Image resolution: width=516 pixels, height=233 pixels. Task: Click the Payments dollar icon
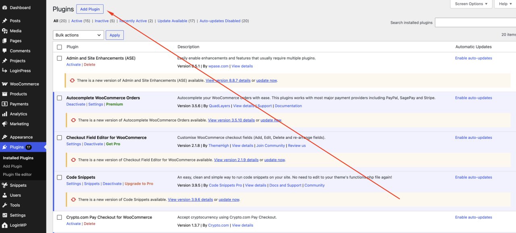point(5,104)
